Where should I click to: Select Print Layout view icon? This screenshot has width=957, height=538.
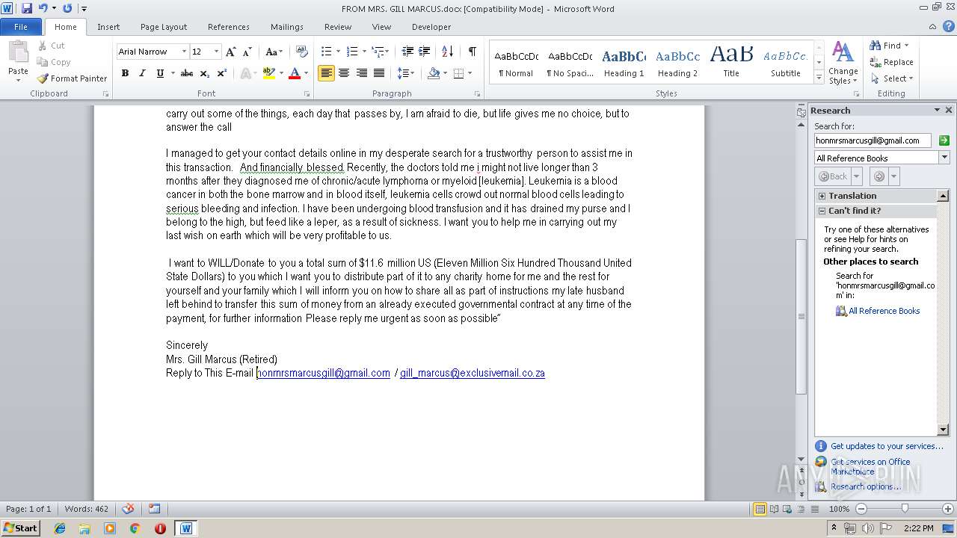click(760, 509)
